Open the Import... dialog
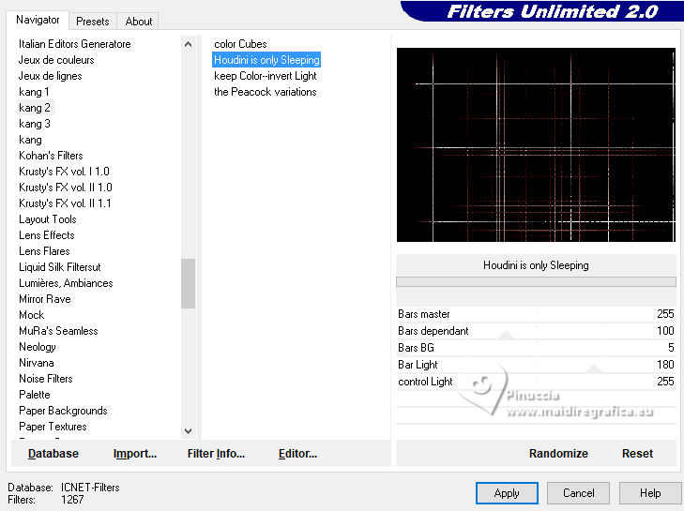Image resolution: width=684 pixels, height=511 pixels. pos(135,454)
